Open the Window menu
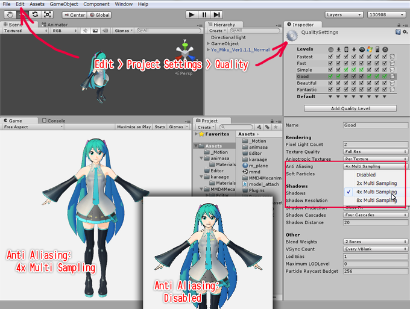Image resolution: width=410 pixels, height=309 pixels. [124, 4]
